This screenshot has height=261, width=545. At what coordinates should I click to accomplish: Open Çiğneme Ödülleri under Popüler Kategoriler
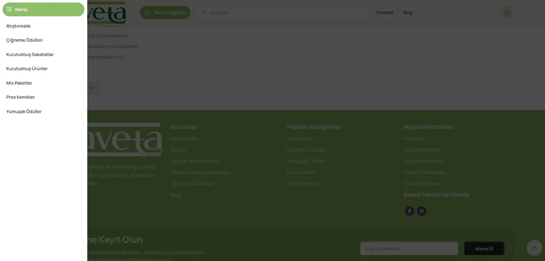point(307,150)
